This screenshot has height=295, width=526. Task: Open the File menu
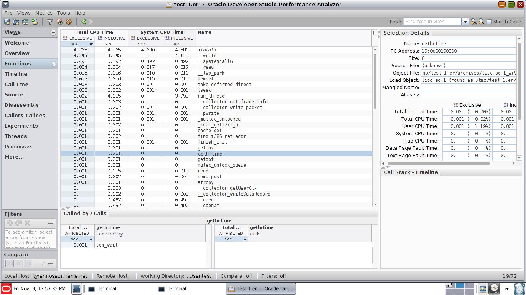(8, 13)
